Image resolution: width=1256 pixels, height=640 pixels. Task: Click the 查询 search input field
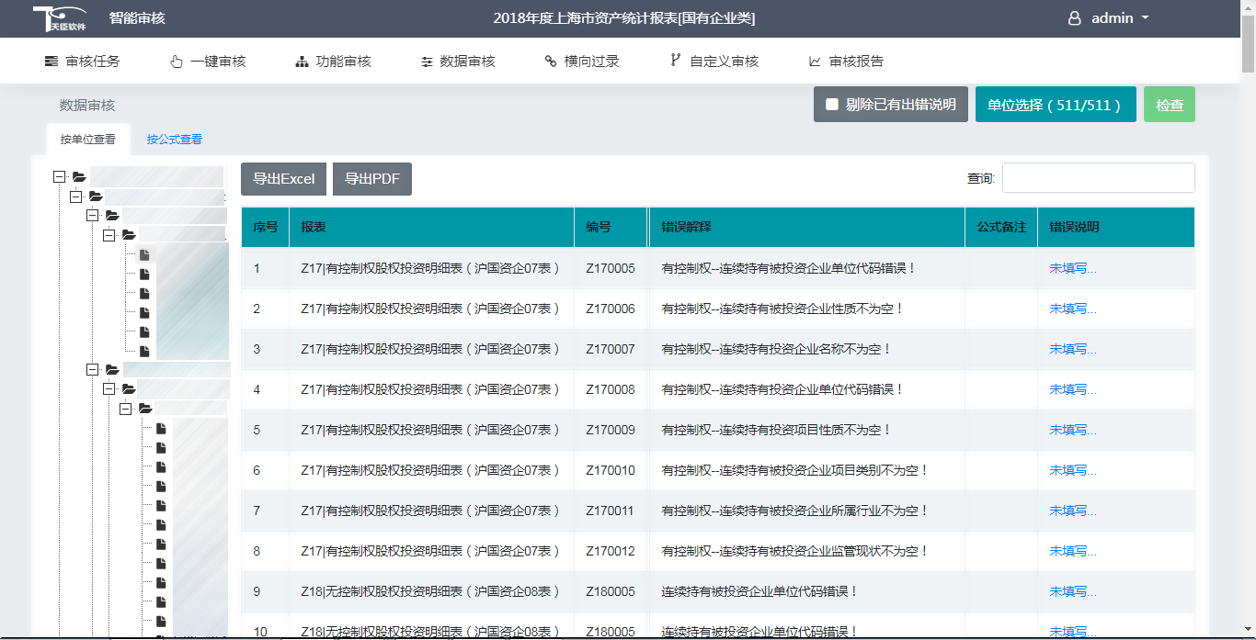point(1098,178)
